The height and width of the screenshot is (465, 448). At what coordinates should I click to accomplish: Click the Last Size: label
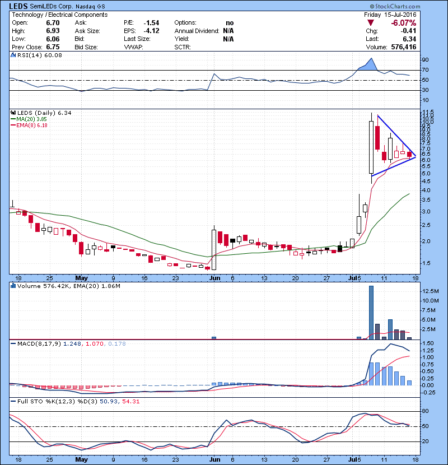point(137,39)
